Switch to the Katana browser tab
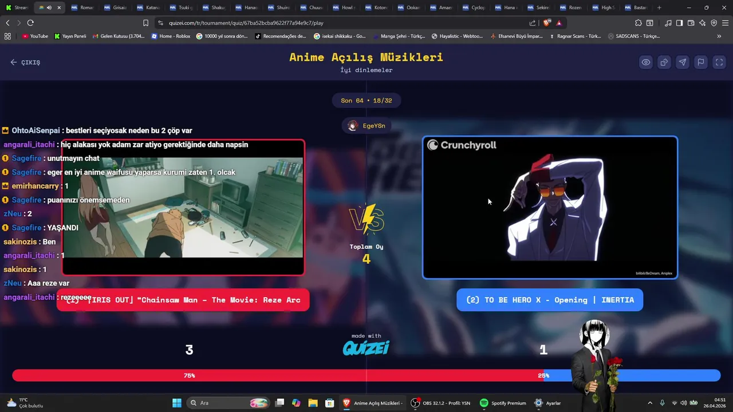 point(148,7)
